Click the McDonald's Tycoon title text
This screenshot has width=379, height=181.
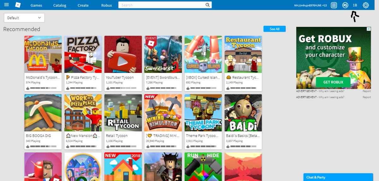(43, 78)
